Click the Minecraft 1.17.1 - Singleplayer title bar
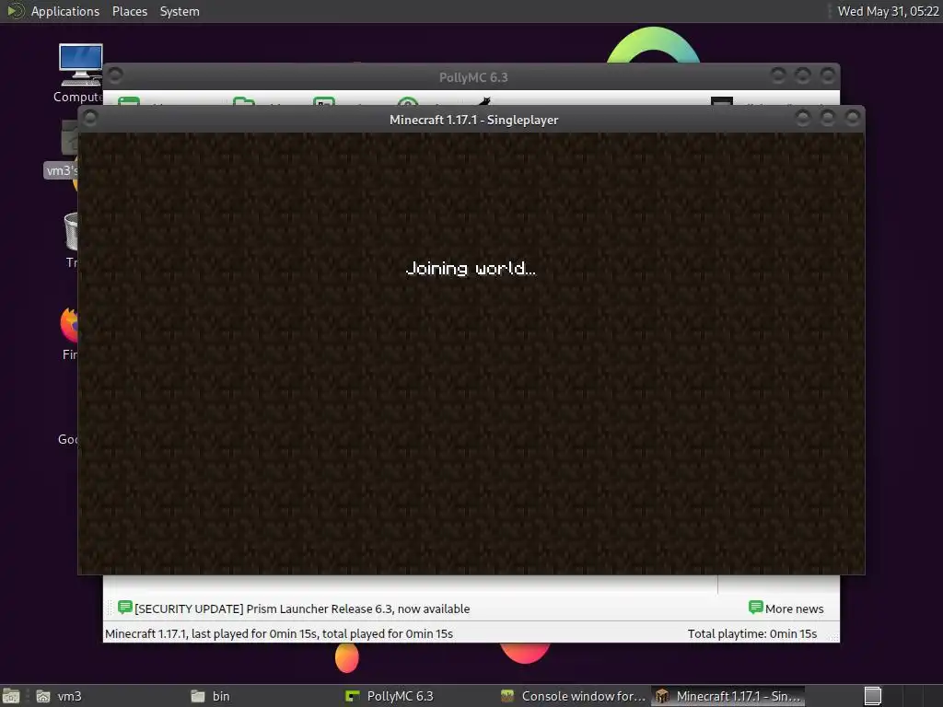This screenshot has width=943, height=707. pyautogui.click(x=472, y=120)
